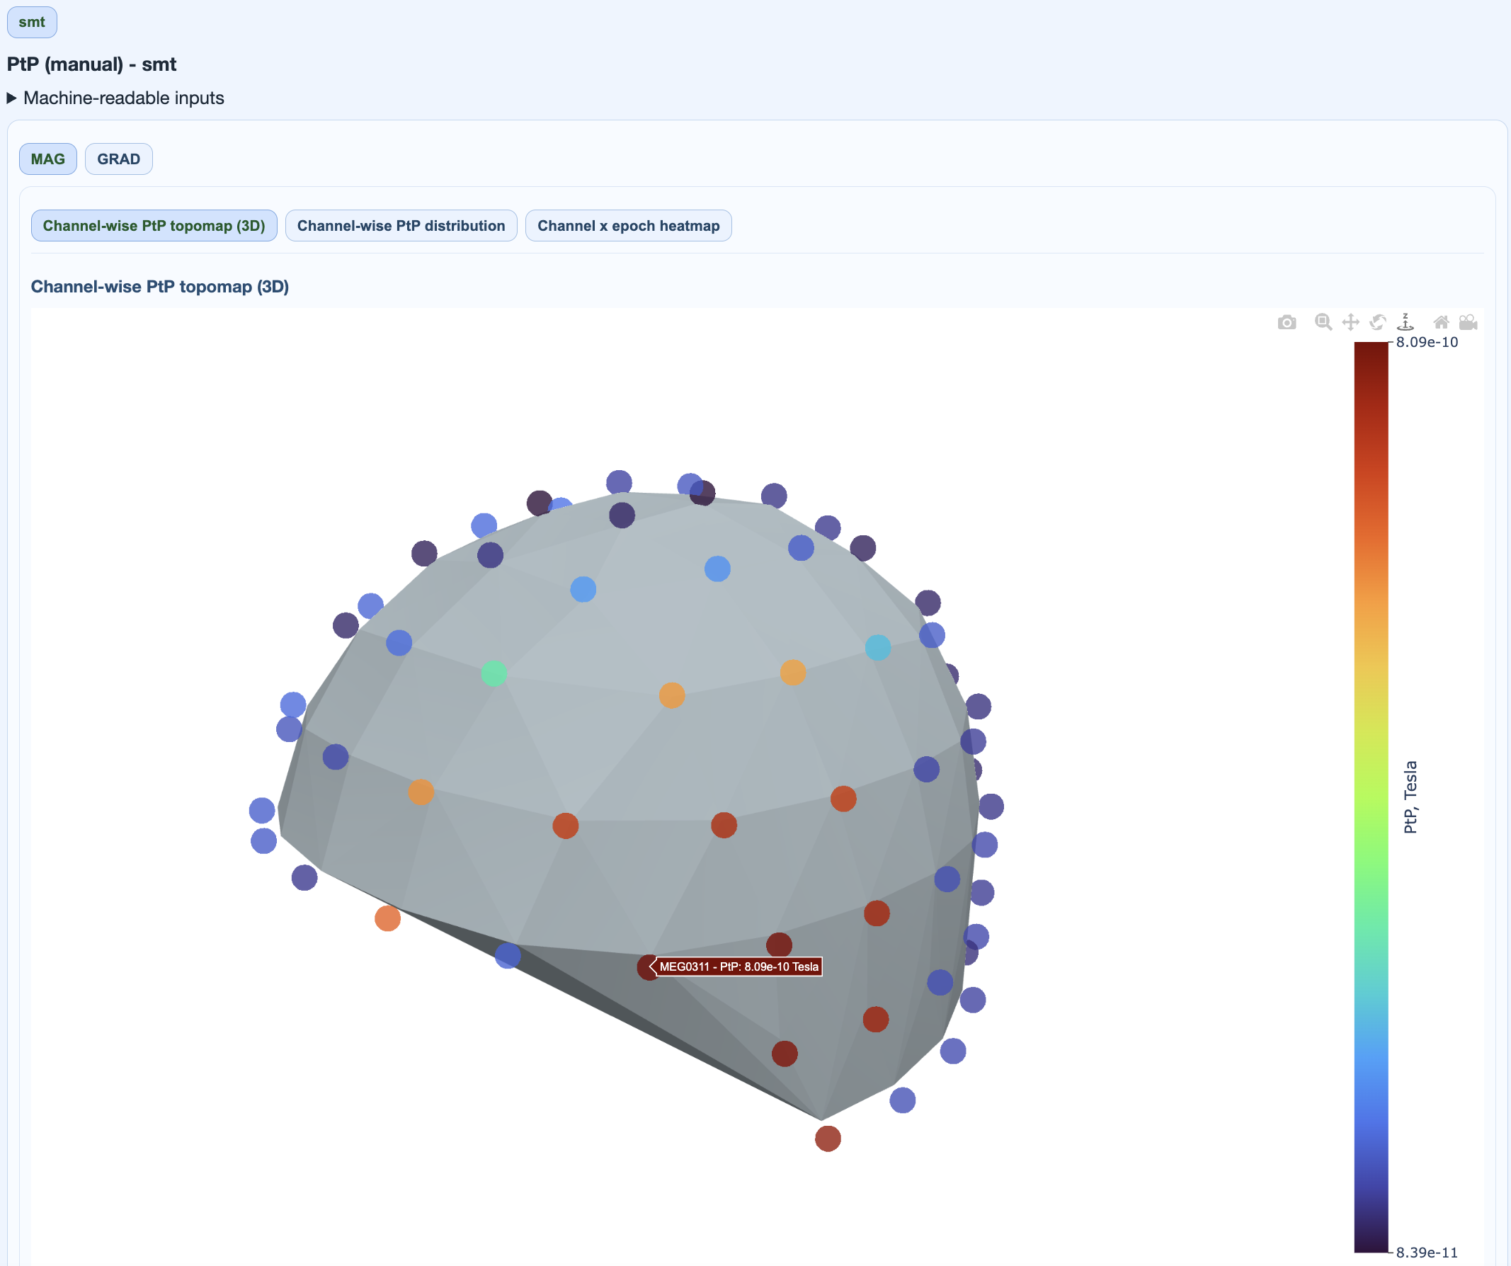Click the green sensor dot on helmet
1511x1266 pixels.
click(494, 674)
